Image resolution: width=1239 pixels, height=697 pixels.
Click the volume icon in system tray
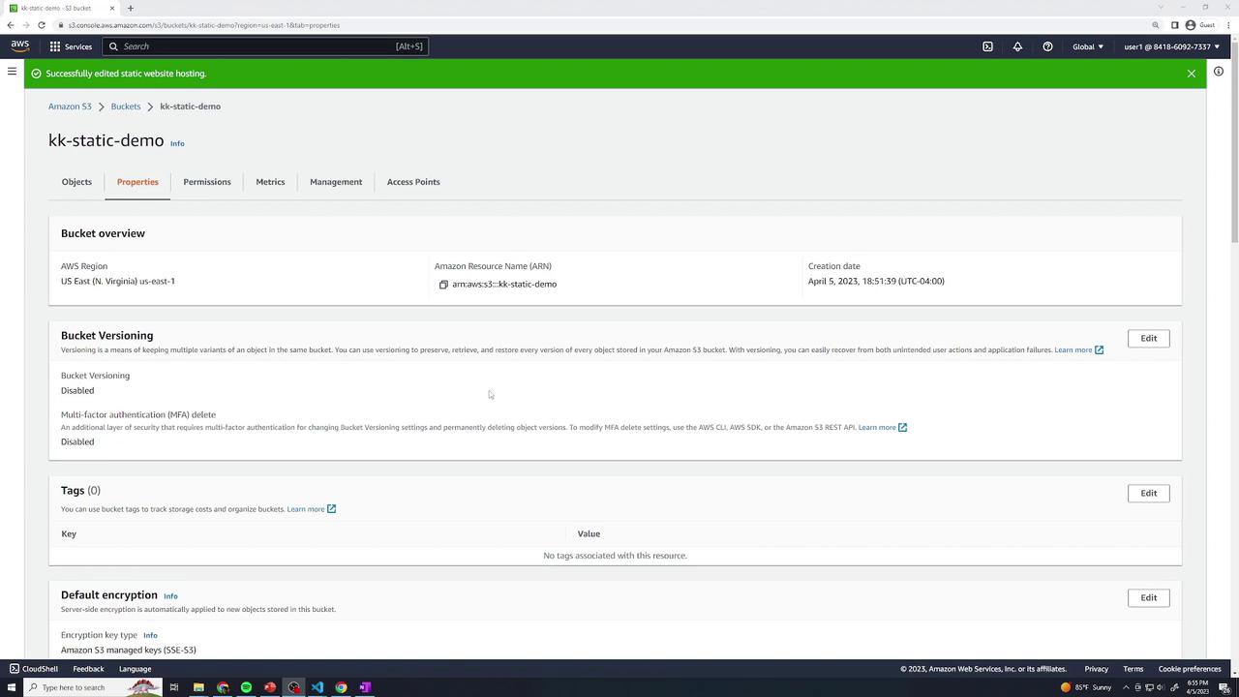click(1162, 687)
